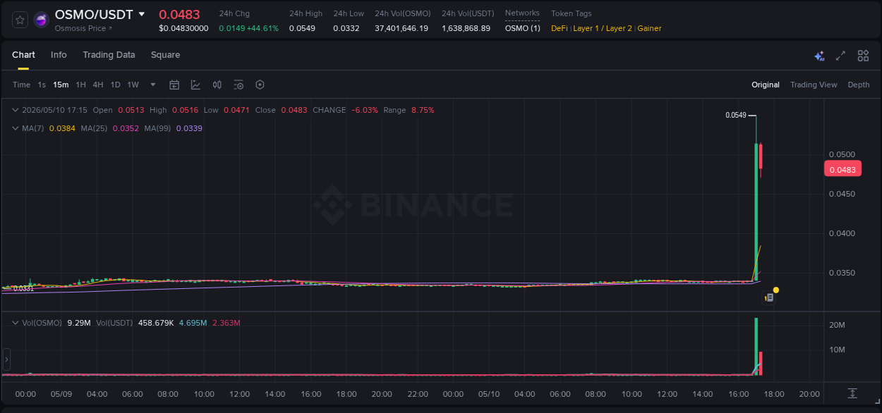Screen dimensions: 882x413
Task: Open the go-to-date calendar icon
Action: [174, 85]
